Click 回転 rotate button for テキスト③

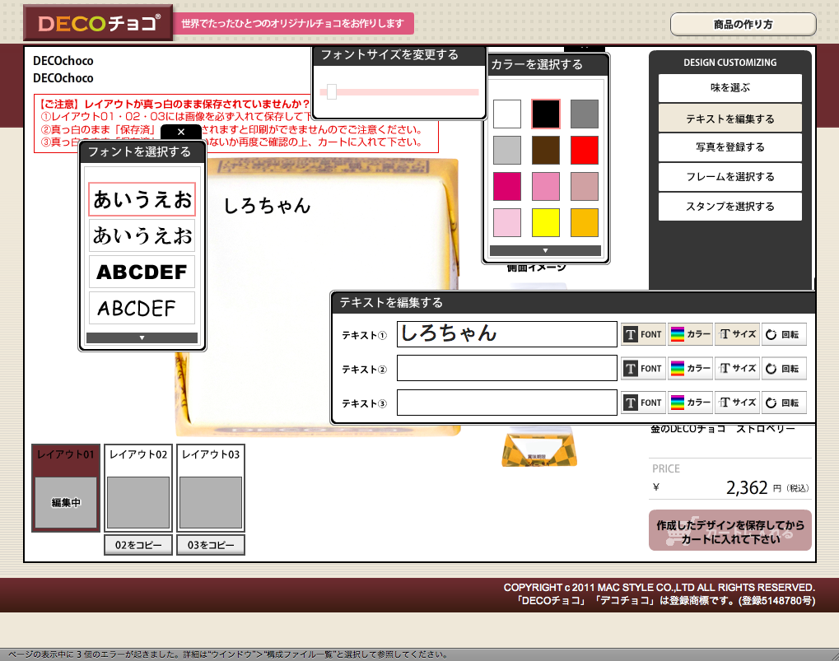783,403
